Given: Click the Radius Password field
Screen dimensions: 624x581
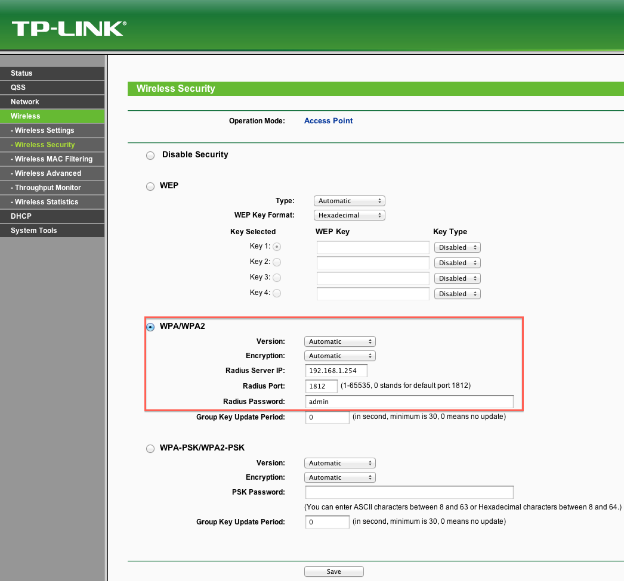Looking at the screenshot, I should tap(409, 402).
